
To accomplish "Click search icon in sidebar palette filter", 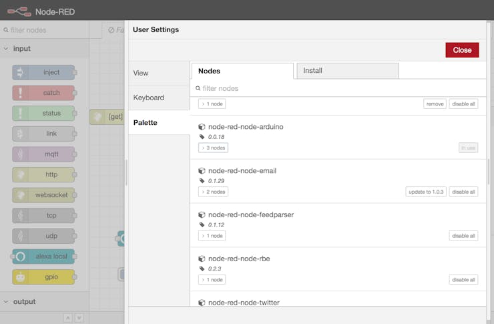I will (x=5, y=30).
